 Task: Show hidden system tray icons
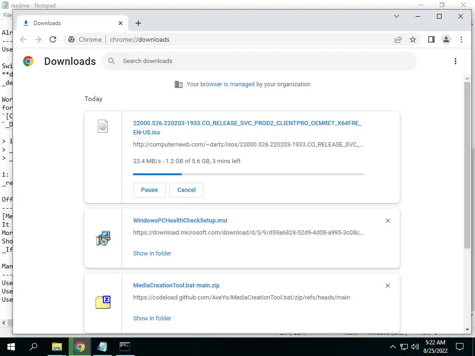[392, 347]
